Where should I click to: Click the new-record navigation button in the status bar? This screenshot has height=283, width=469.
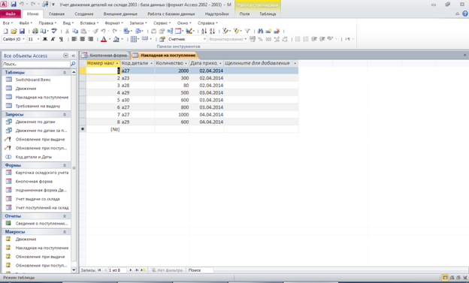coord(143,270)
